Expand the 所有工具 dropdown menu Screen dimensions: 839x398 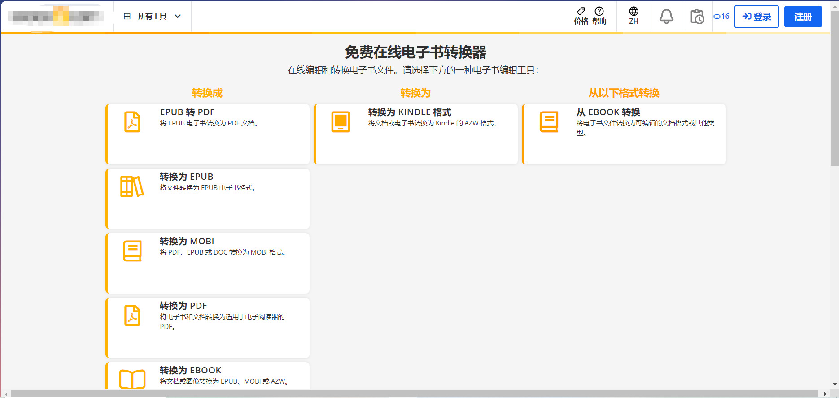[153, 17]
